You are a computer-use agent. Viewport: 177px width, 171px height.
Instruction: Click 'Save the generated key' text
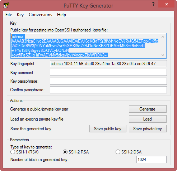tap(31, 129)
